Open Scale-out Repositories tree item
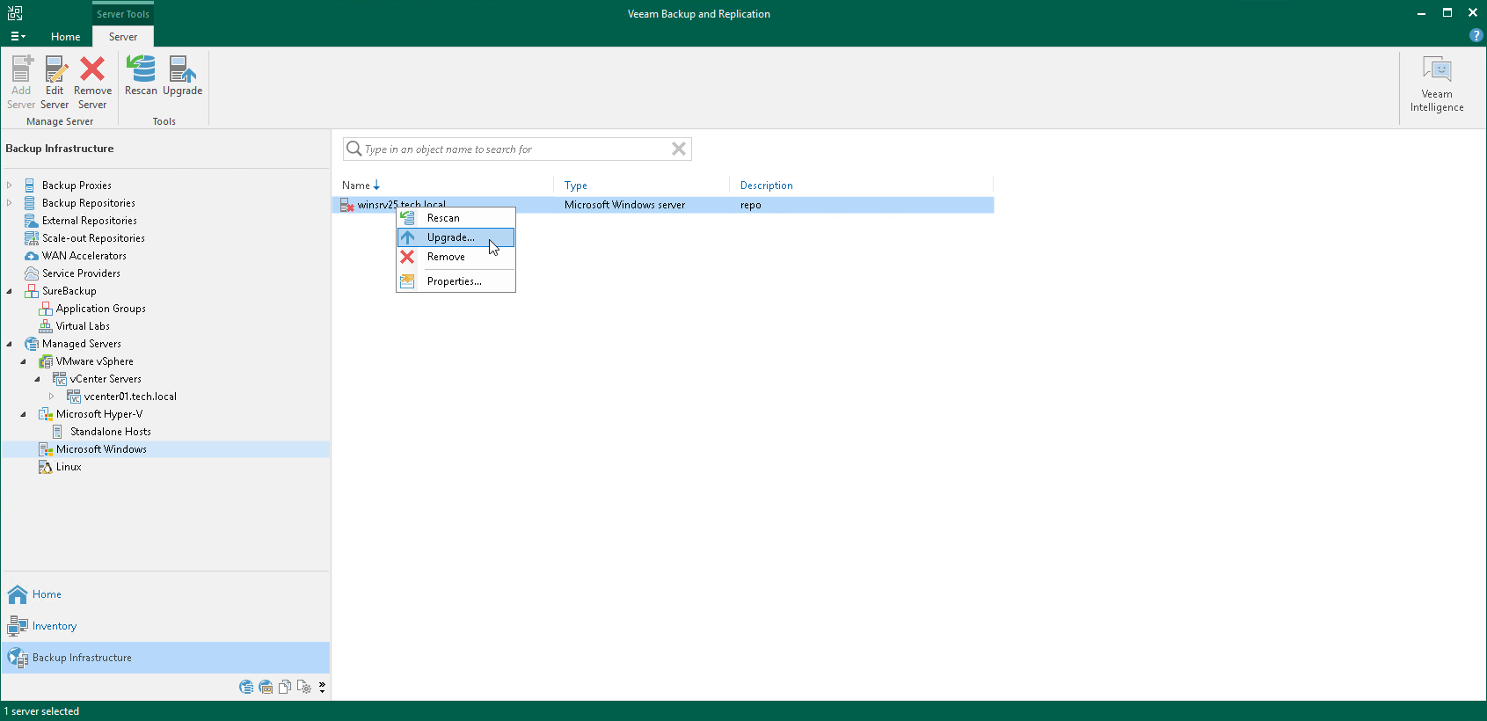The height and width of the screenshot is (721, 1487). [x=93, y=238]
